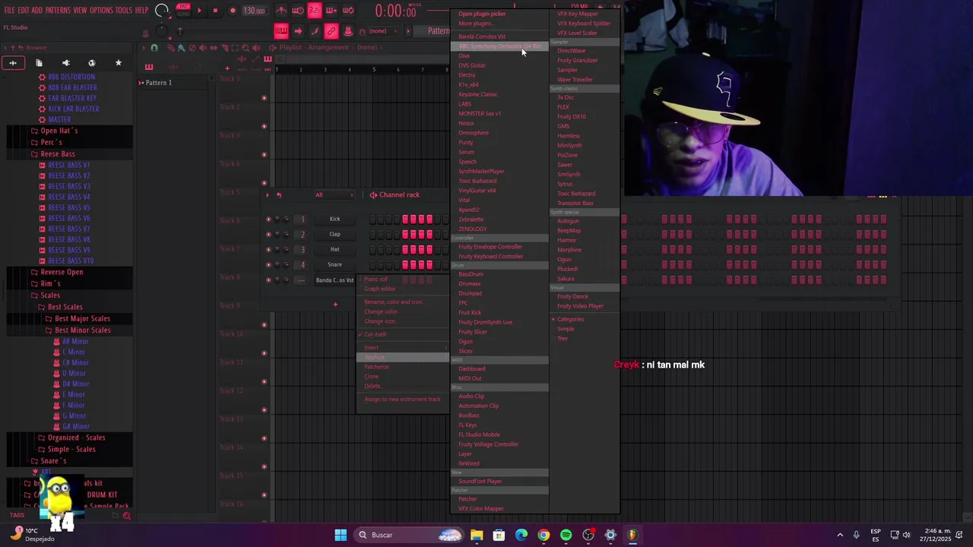
Task: Select the mute tool in Playlist toolbar
Action: pyautogui.click(x=203, y=47)
